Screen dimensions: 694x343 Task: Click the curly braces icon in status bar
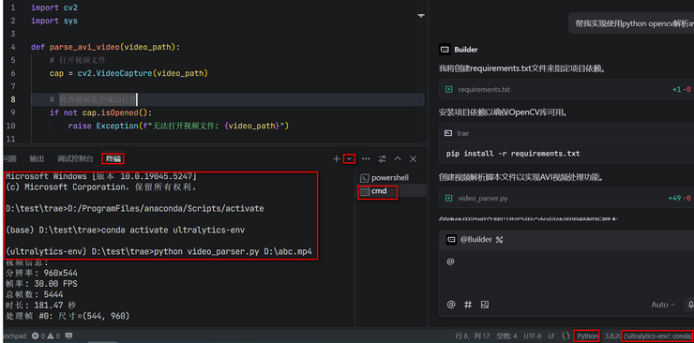[x=566, y=336]
